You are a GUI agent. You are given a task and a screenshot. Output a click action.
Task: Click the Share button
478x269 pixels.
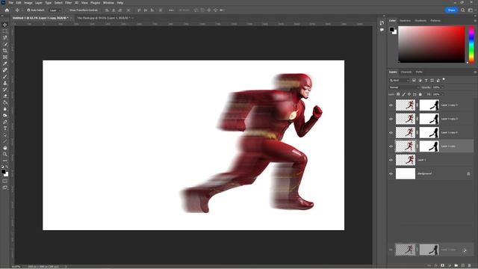[451, 10]
